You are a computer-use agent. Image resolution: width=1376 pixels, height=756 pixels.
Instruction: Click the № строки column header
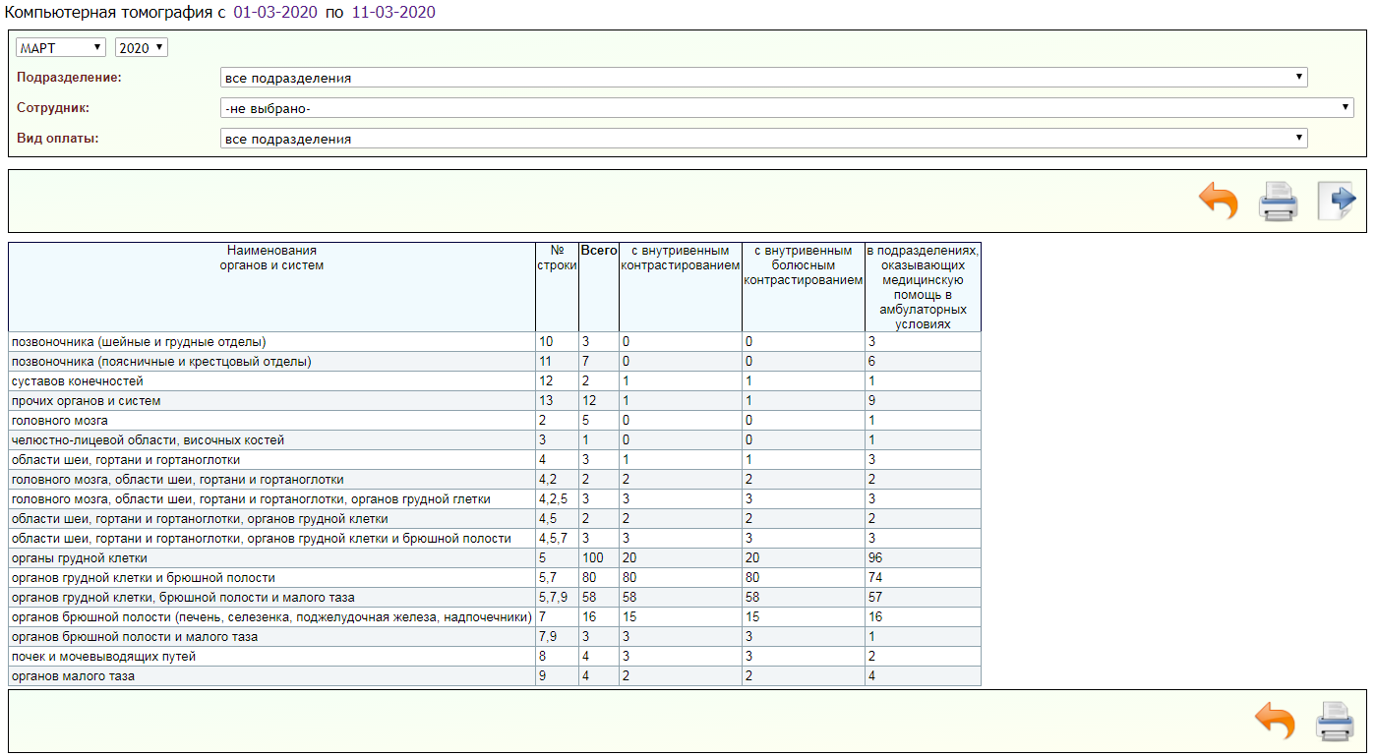[557, 259]
